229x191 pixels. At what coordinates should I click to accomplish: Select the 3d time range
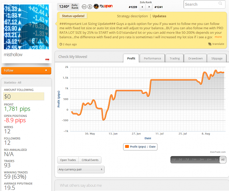coord(181,160)
